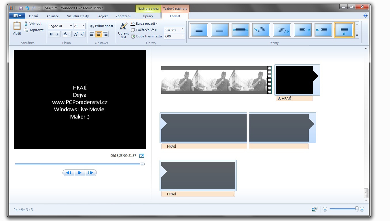390x221 pixels.
Task: Zoom in timeline with plus button
Action: pyautogui.click(x=362, y=209)
